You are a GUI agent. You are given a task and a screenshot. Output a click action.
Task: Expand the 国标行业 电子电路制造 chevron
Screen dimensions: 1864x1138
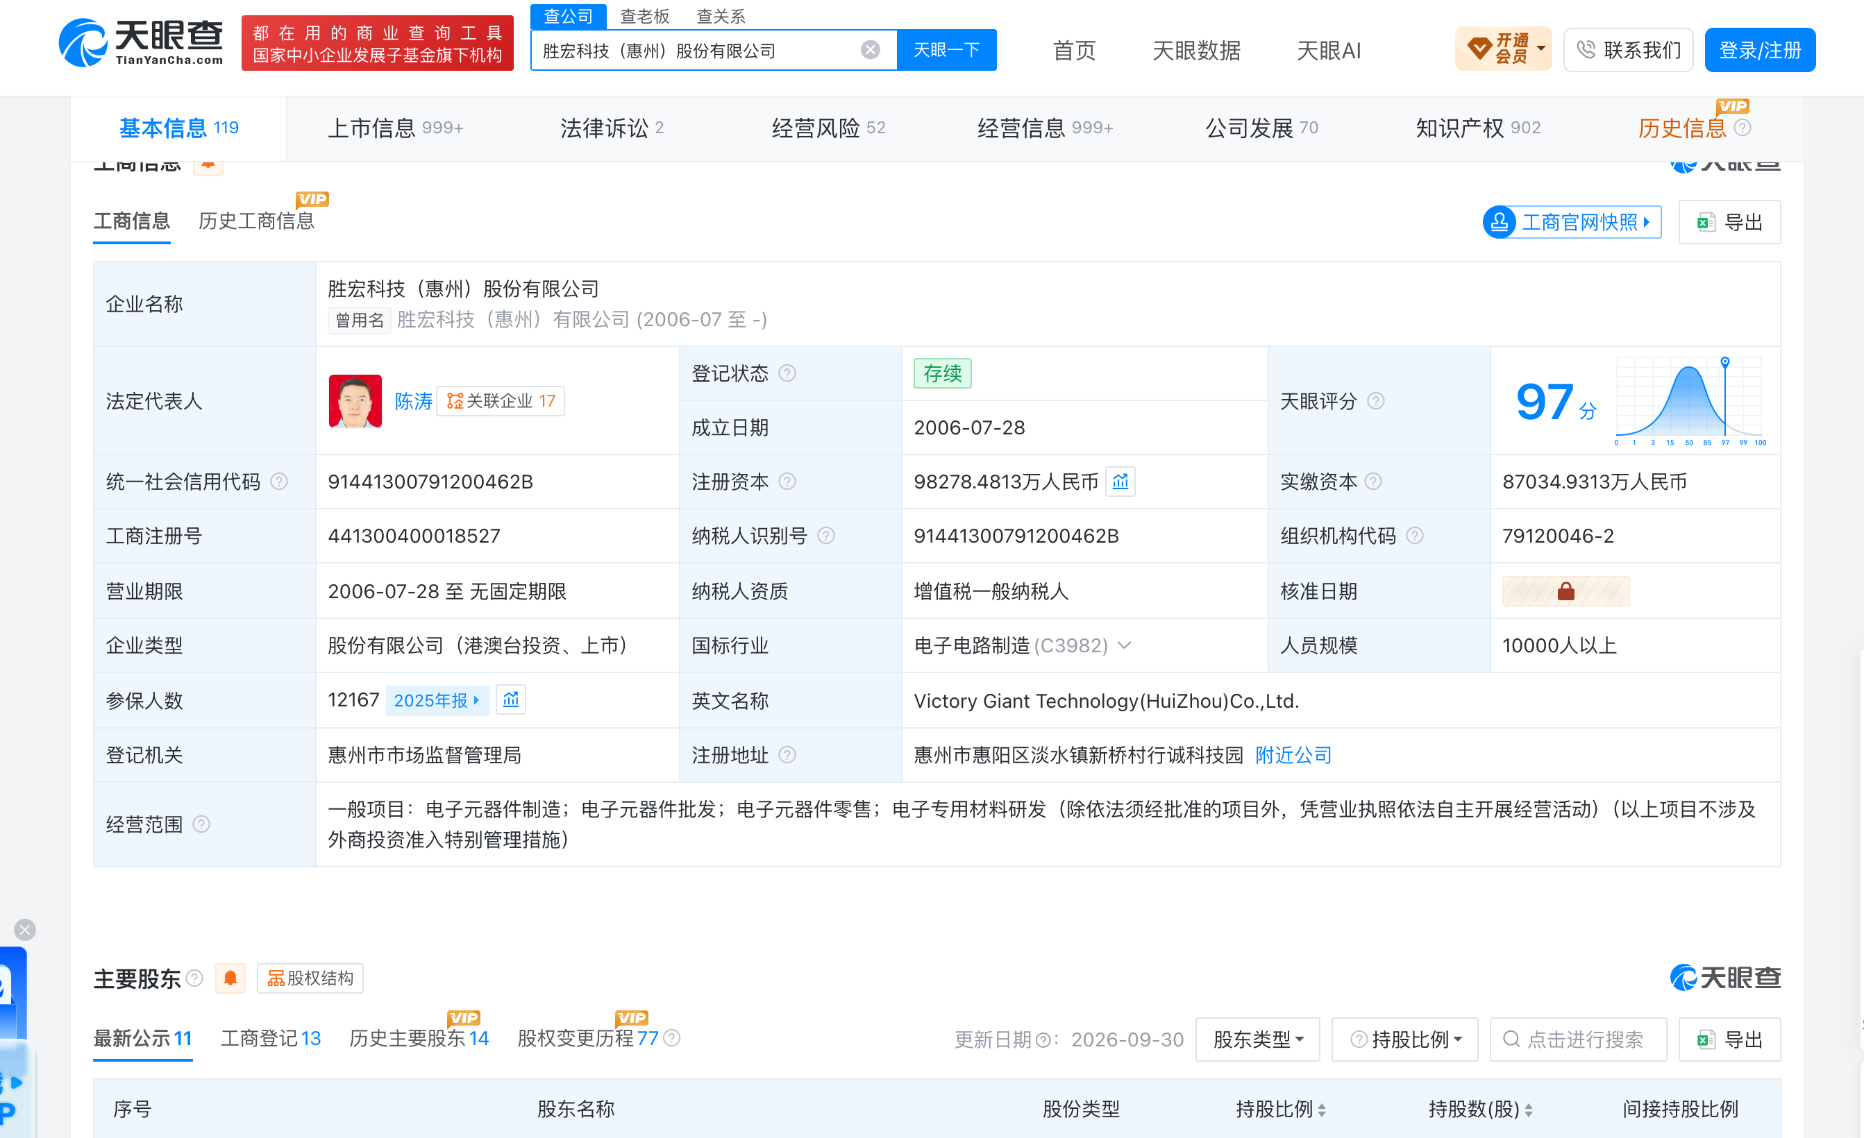tap(1125, 645)
